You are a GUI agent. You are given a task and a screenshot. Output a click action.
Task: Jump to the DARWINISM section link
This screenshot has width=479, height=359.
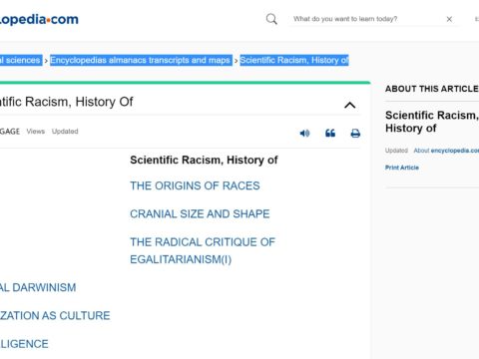(x=38, y=287)
